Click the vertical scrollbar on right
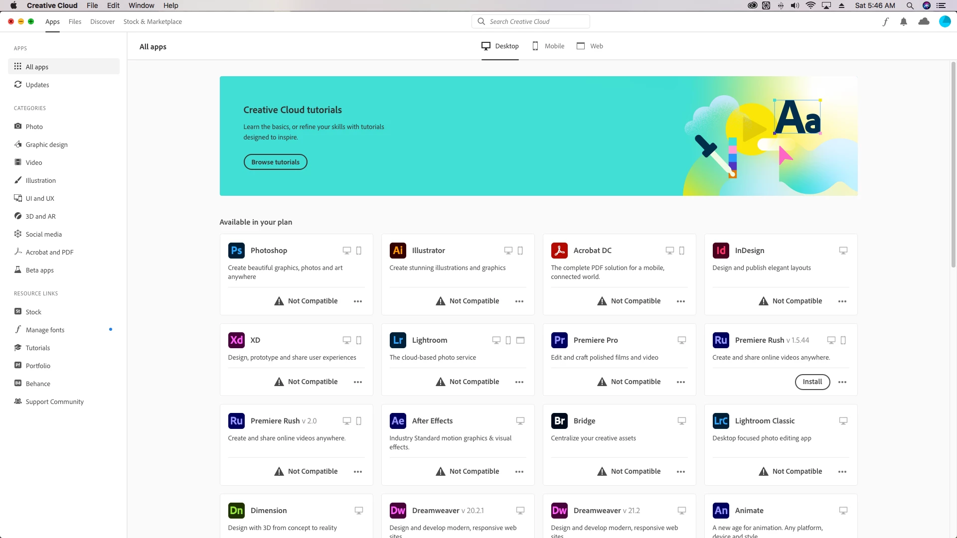 pos(953,164)
